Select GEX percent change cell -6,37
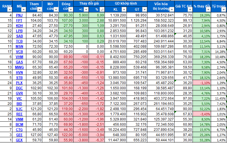Viewport: 227px width, 143px height. [x=97, y=140]
